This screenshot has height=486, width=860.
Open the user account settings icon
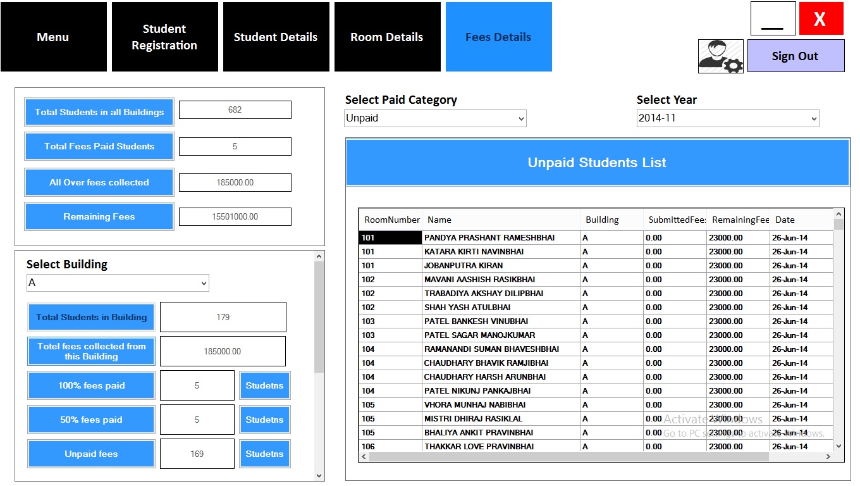tap(720, 56)
